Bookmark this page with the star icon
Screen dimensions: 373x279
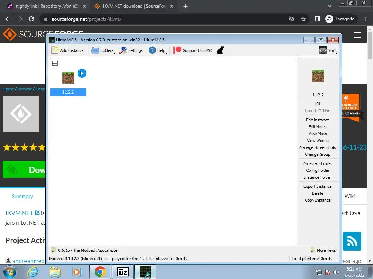tap(303, 19)
